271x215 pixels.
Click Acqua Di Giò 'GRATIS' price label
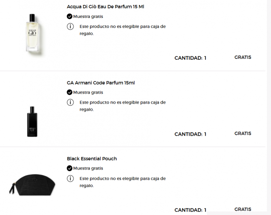pos(243,57)
